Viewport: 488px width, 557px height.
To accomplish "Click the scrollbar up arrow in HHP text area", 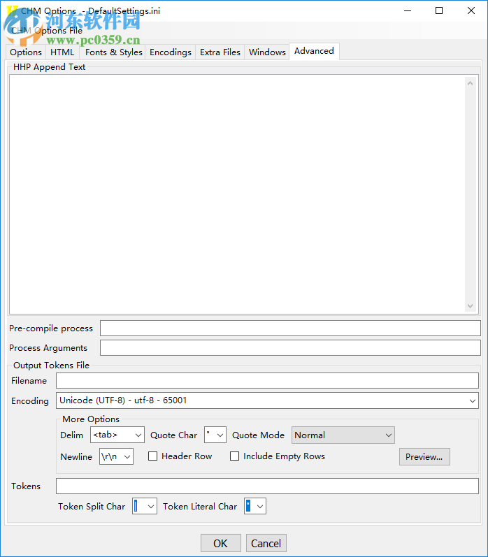I will [470, 83].
